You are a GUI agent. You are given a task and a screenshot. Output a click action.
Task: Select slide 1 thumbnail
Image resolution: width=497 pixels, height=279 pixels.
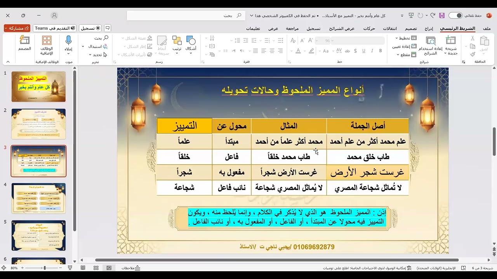[x=38, y=86]
